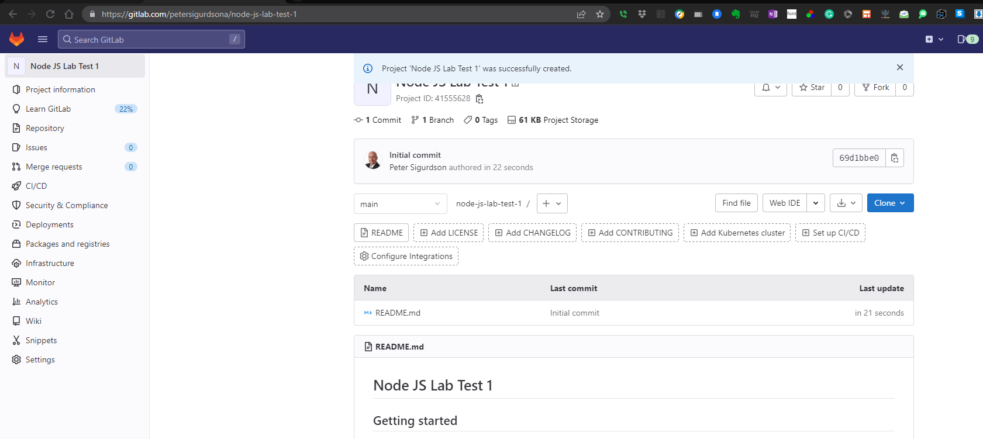Click the Find file button

tap(736, 203)
